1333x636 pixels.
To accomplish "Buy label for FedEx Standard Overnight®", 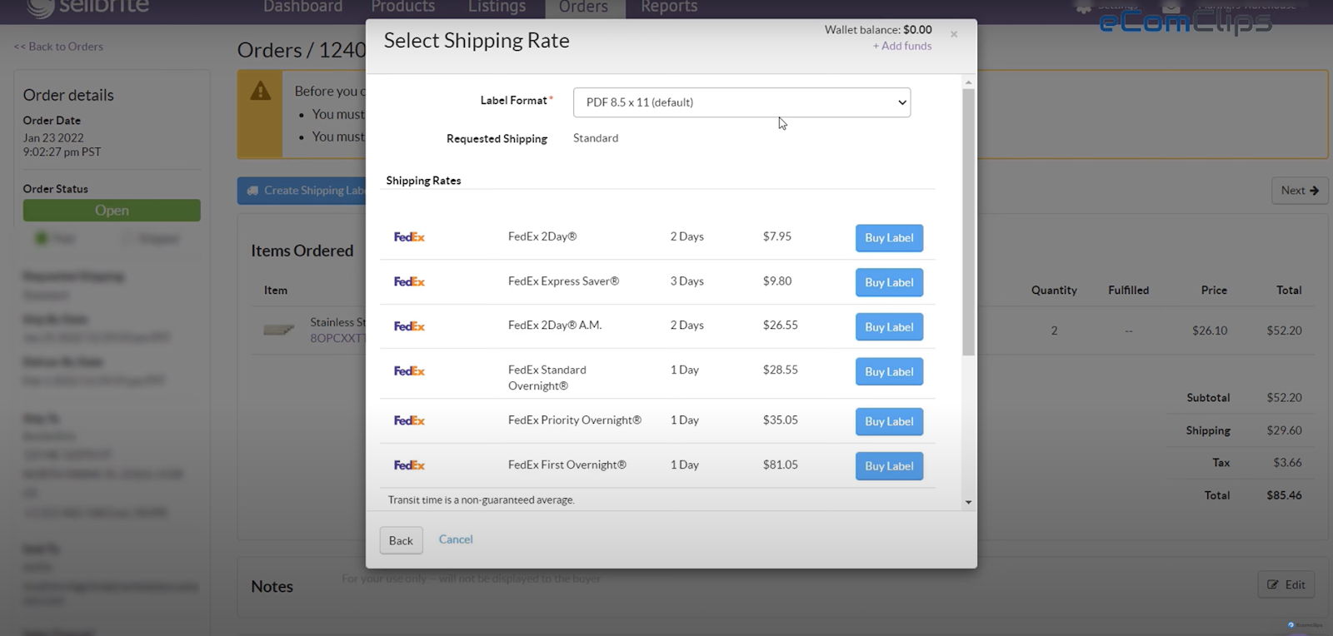I will (889, 371).
